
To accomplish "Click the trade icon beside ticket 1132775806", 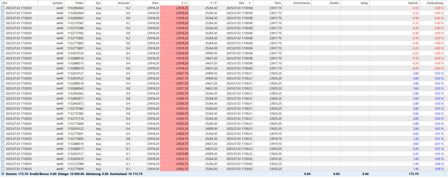I will [3, 123].
